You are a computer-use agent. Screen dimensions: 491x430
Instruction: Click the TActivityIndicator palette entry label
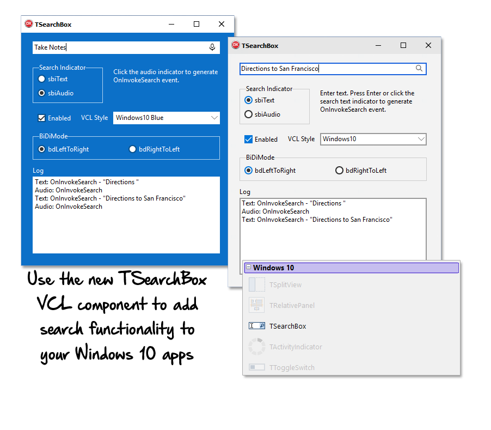pyautogui.click(x=296, y=347)
